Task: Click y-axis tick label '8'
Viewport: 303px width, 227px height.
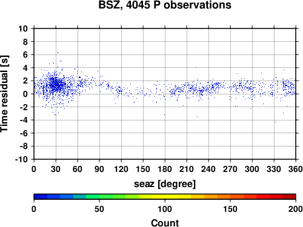Action: (25, 42)
